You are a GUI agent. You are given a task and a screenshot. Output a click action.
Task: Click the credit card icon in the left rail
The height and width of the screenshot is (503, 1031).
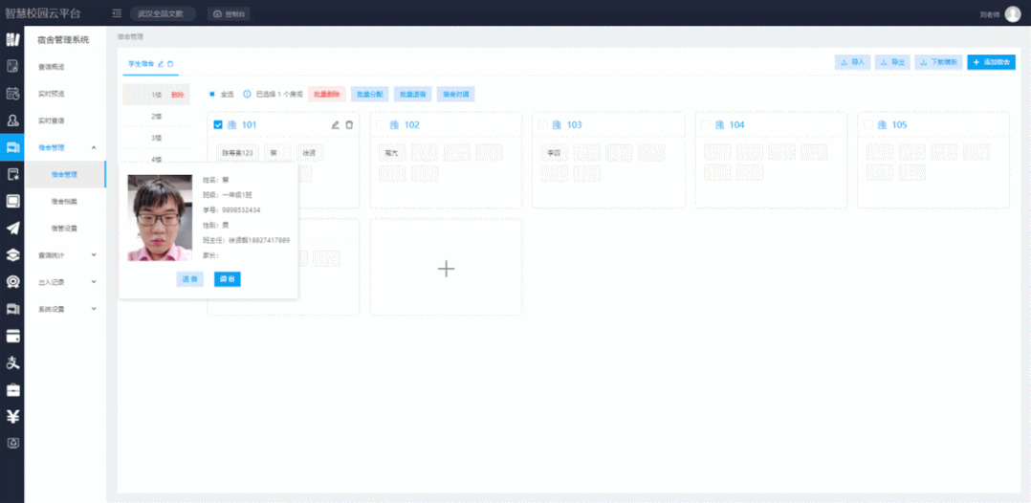[x=12, y=336]
